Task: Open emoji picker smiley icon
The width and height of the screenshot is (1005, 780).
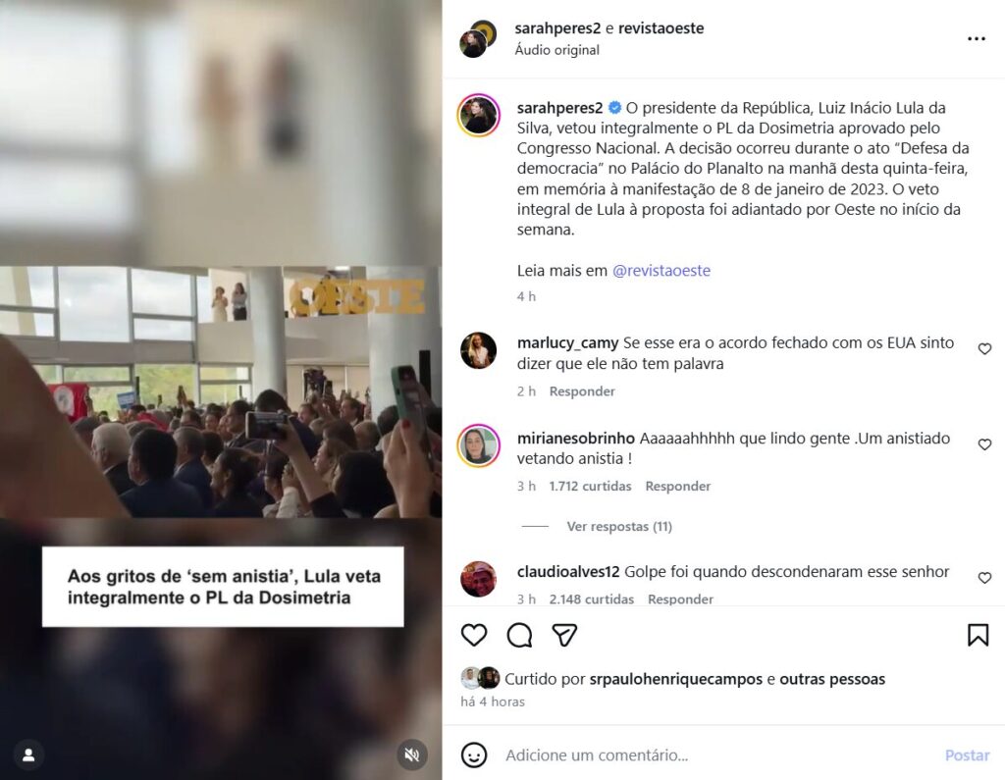Action: pos(474,755)
